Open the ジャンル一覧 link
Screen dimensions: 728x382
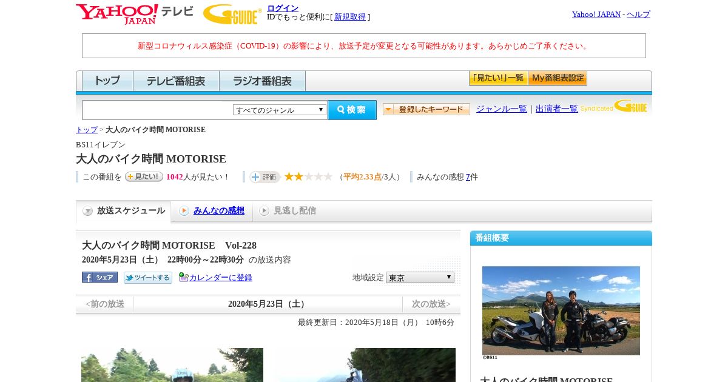502,109
